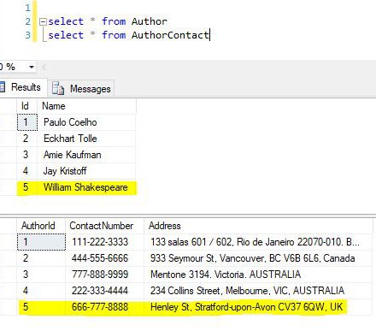Click line number 3 in editor gutter

coord(27,35)
